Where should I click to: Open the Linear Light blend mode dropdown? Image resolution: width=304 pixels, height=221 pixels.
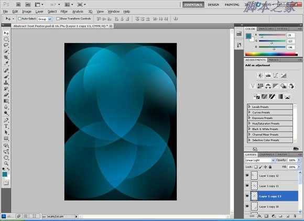[260, 160]
